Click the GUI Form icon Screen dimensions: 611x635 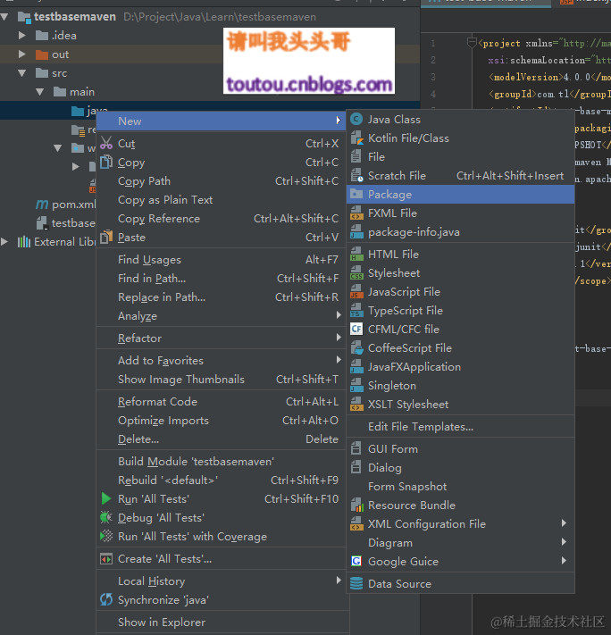coord(356,448)
